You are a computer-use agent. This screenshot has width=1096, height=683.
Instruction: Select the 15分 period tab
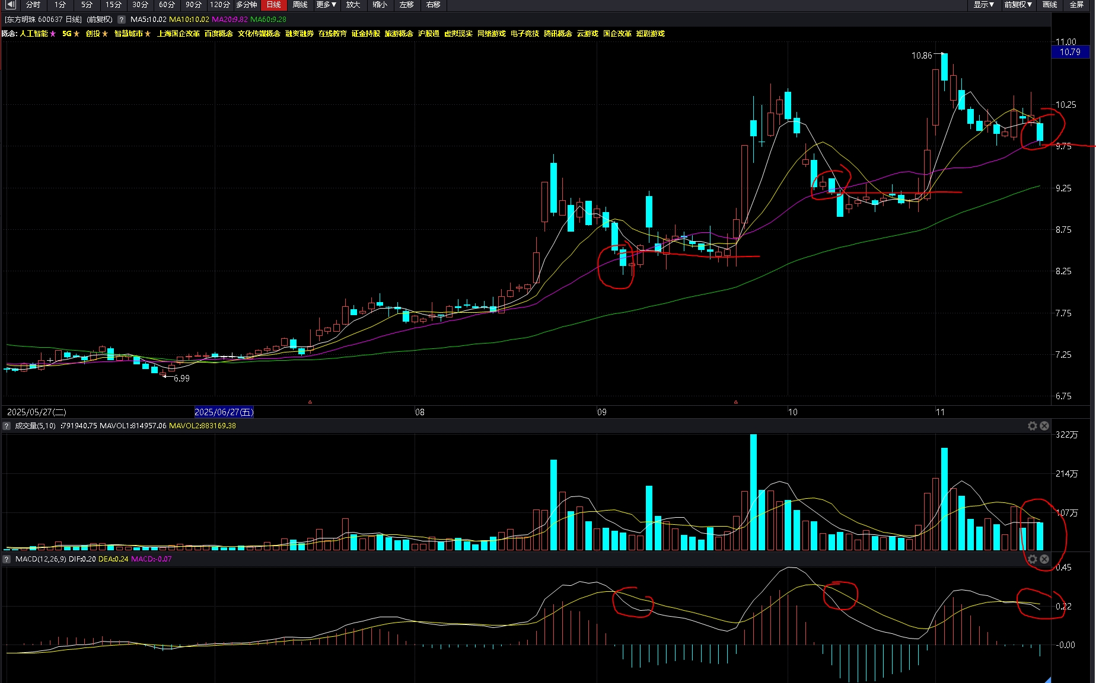click(x=113, y=5)
